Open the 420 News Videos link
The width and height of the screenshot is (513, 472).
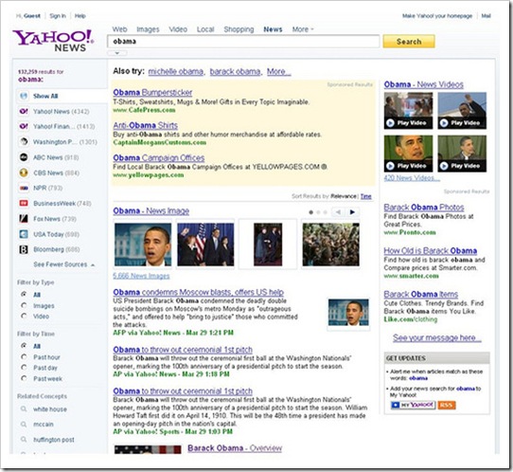tap(412, 178)
